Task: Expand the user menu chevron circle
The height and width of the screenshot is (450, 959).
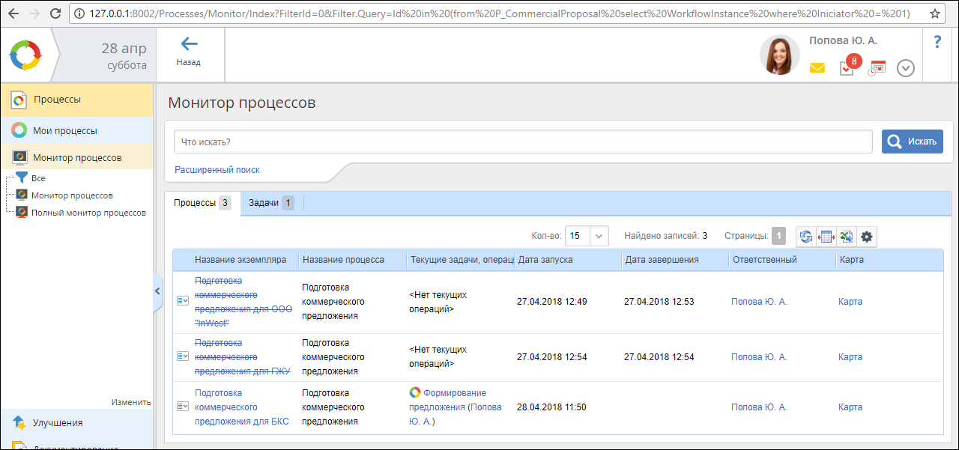Action: coord(906,68)
